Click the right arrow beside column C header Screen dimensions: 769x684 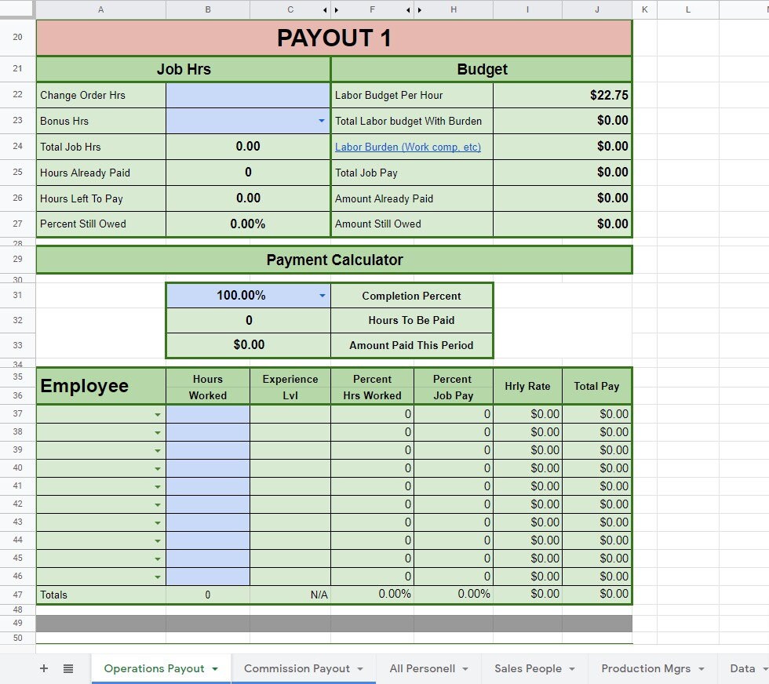click(336, 10)
